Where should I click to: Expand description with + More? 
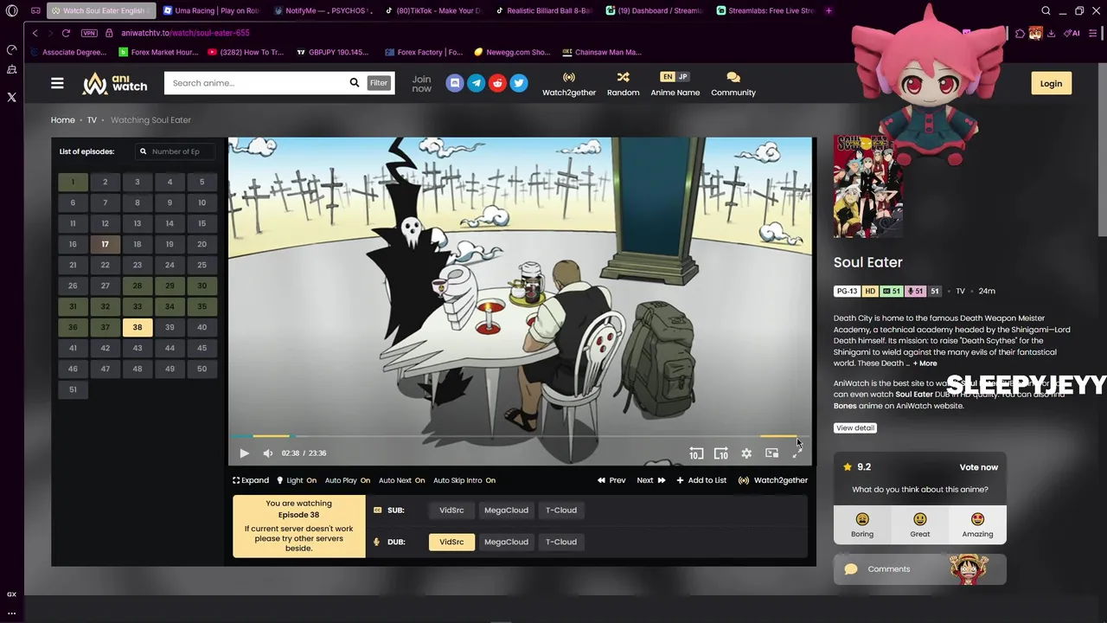925,363
